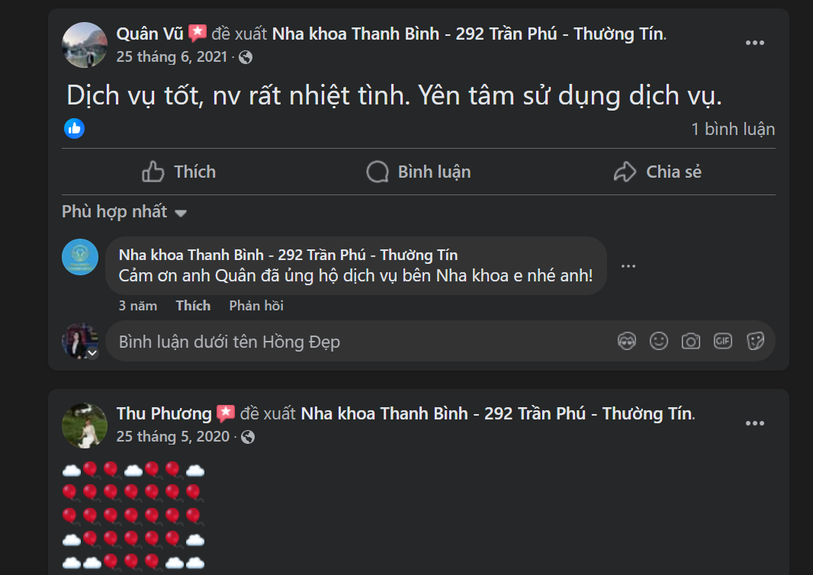813x575 pixels.
Task: Open the avatar sticker icon in comment box
Action: 627,342
